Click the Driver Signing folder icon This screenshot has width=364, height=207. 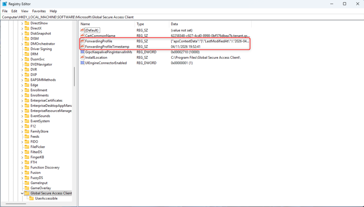pos(27,49)
